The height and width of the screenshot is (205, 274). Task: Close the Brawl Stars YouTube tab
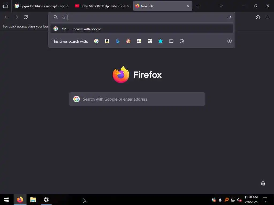click(128, 6)
